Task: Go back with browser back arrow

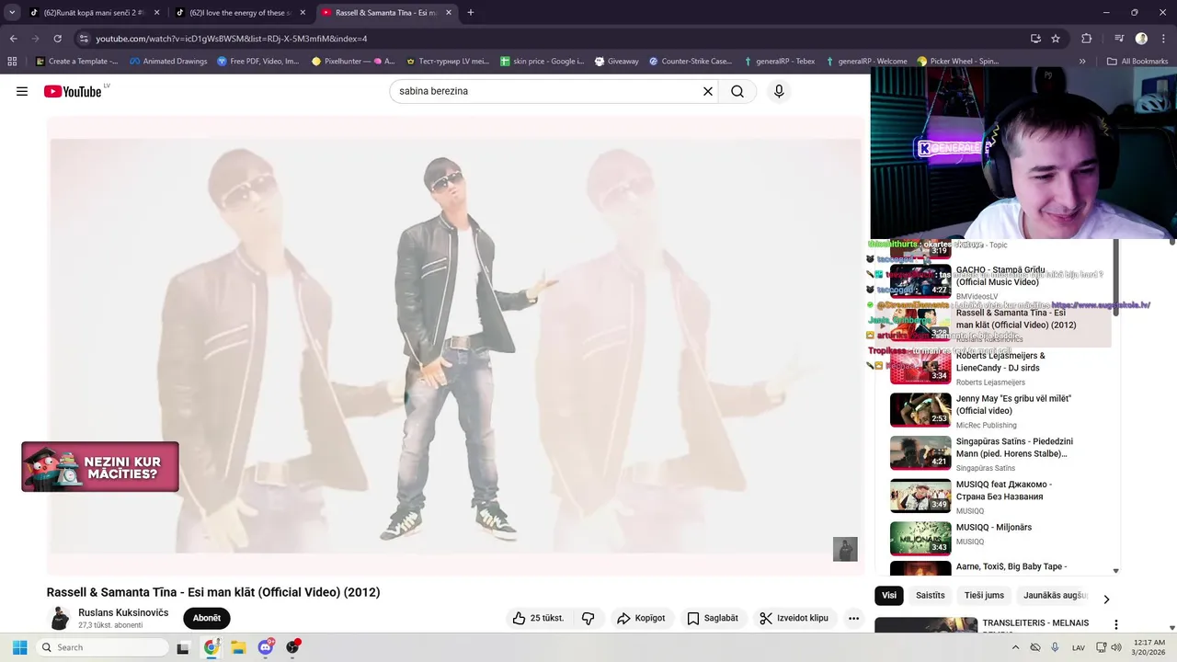Action: 13,39
